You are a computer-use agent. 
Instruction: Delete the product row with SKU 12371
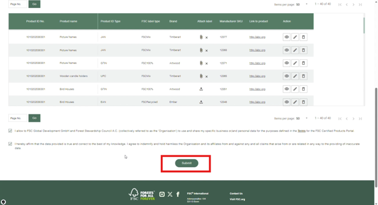pos(303,63)
